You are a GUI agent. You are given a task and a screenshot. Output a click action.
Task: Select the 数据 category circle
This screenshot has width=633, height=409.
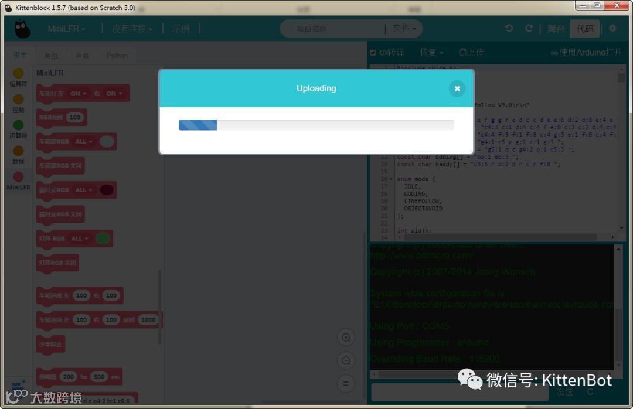point(18,151)
